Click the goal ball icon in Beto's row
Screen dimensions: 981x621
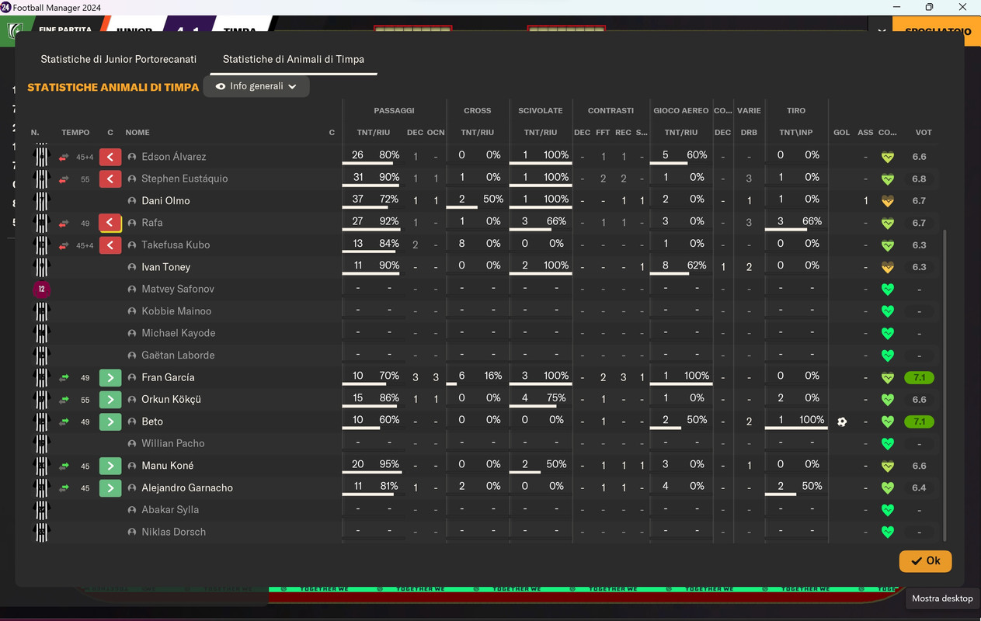[842, 422]
